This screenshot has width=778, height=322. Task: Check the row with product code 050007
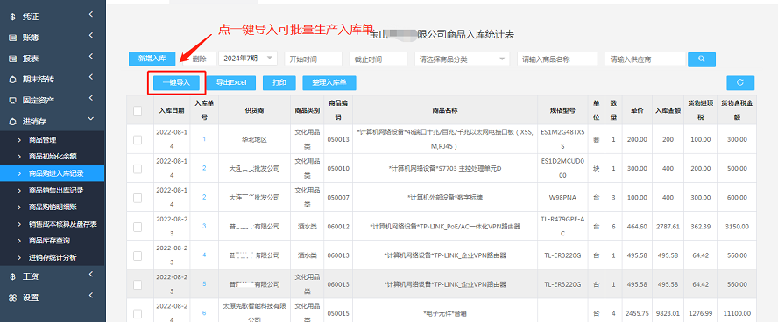(x=138, y=197)
